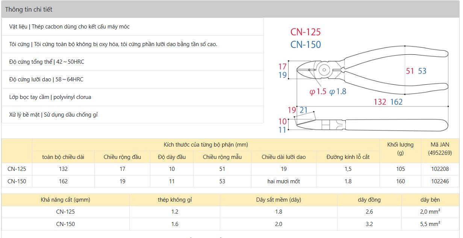Screen dimensions: 463x238
Task: Click the "Xử lý bề mặt" row
Action: click(132, 115)
